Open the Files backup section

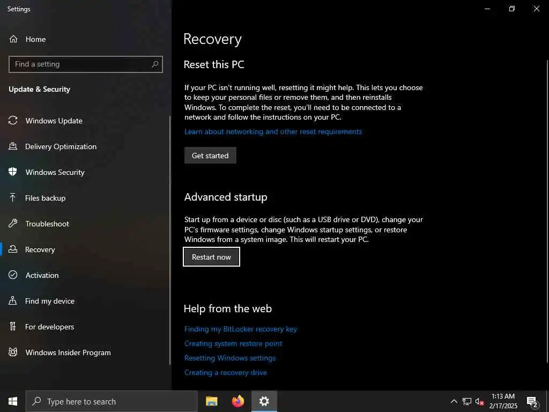[x=45, y=198]
